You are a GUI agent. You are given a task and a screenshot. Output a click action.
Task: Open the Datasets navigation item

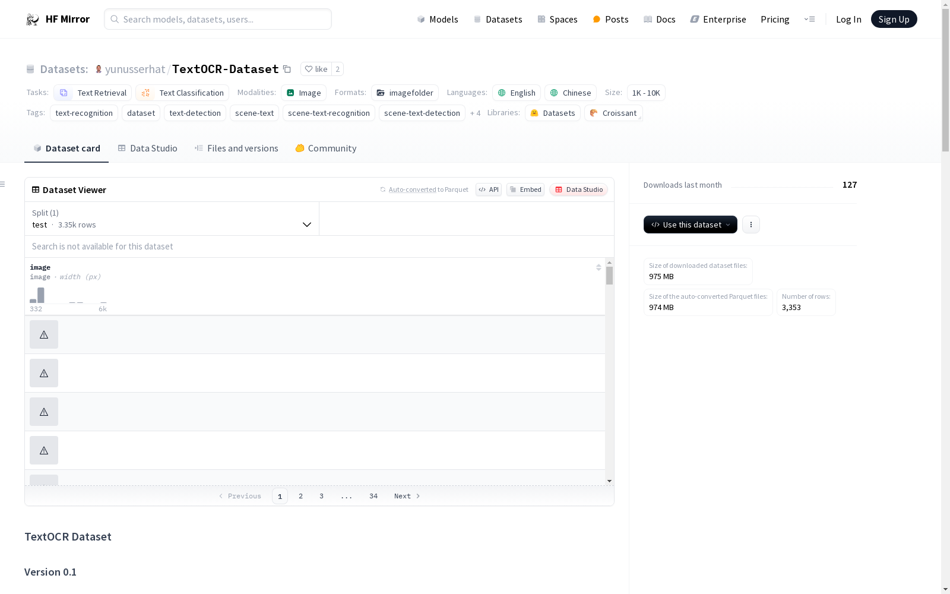(x=498, y=19)
